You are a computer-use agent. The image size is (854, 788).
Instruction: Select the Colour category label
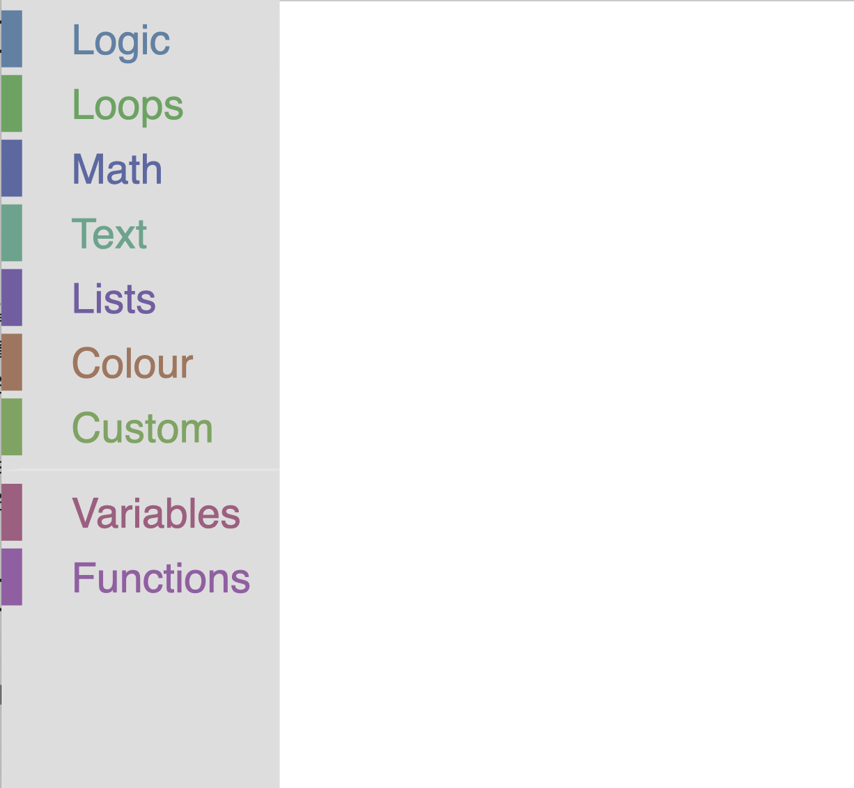click(x=132, y=363)
